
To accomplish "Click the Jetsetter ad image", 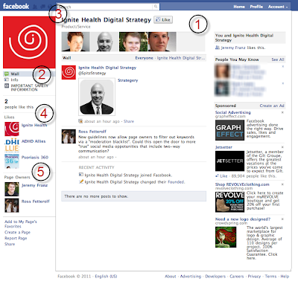I will point(229,161).
